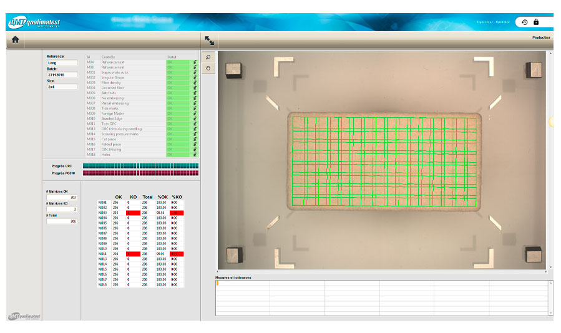Click the Batch input field
Image resolution: width=561 pixels, height=333 pixels.
click(62, 75)
